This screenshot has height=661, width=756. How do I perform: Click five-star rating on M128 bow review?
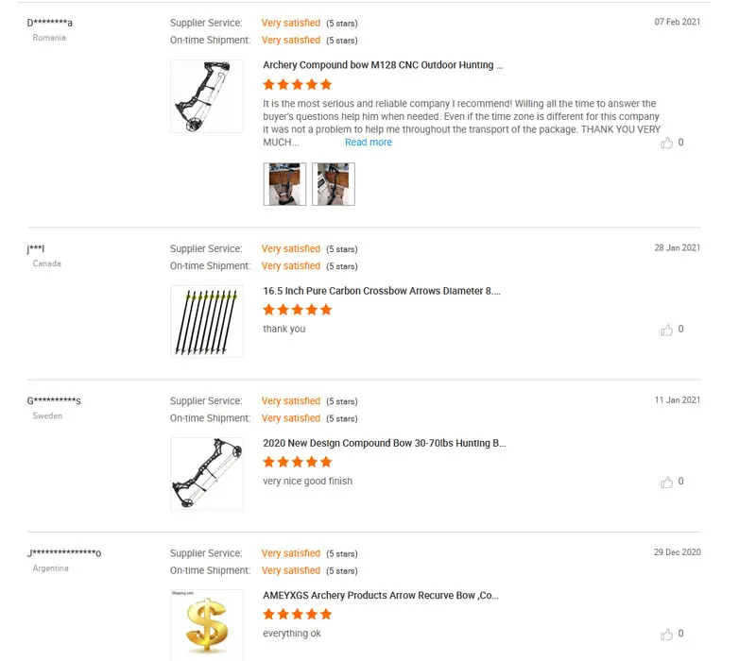(x=298, y=84)
